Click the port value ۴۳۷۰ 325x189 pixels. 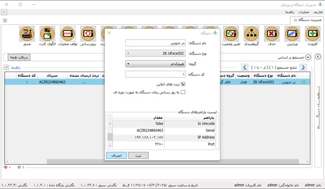click(139, 144)
